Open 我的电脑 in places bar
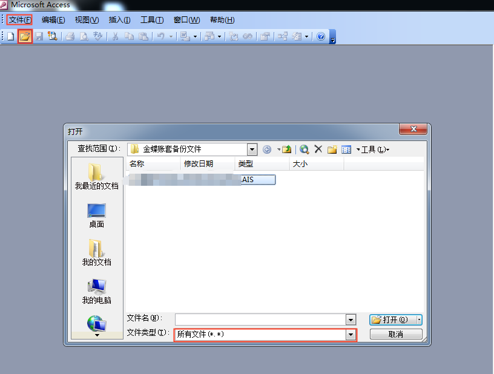Image resolution: width=494 pixels, height=374 pixels. coord(97,292)
